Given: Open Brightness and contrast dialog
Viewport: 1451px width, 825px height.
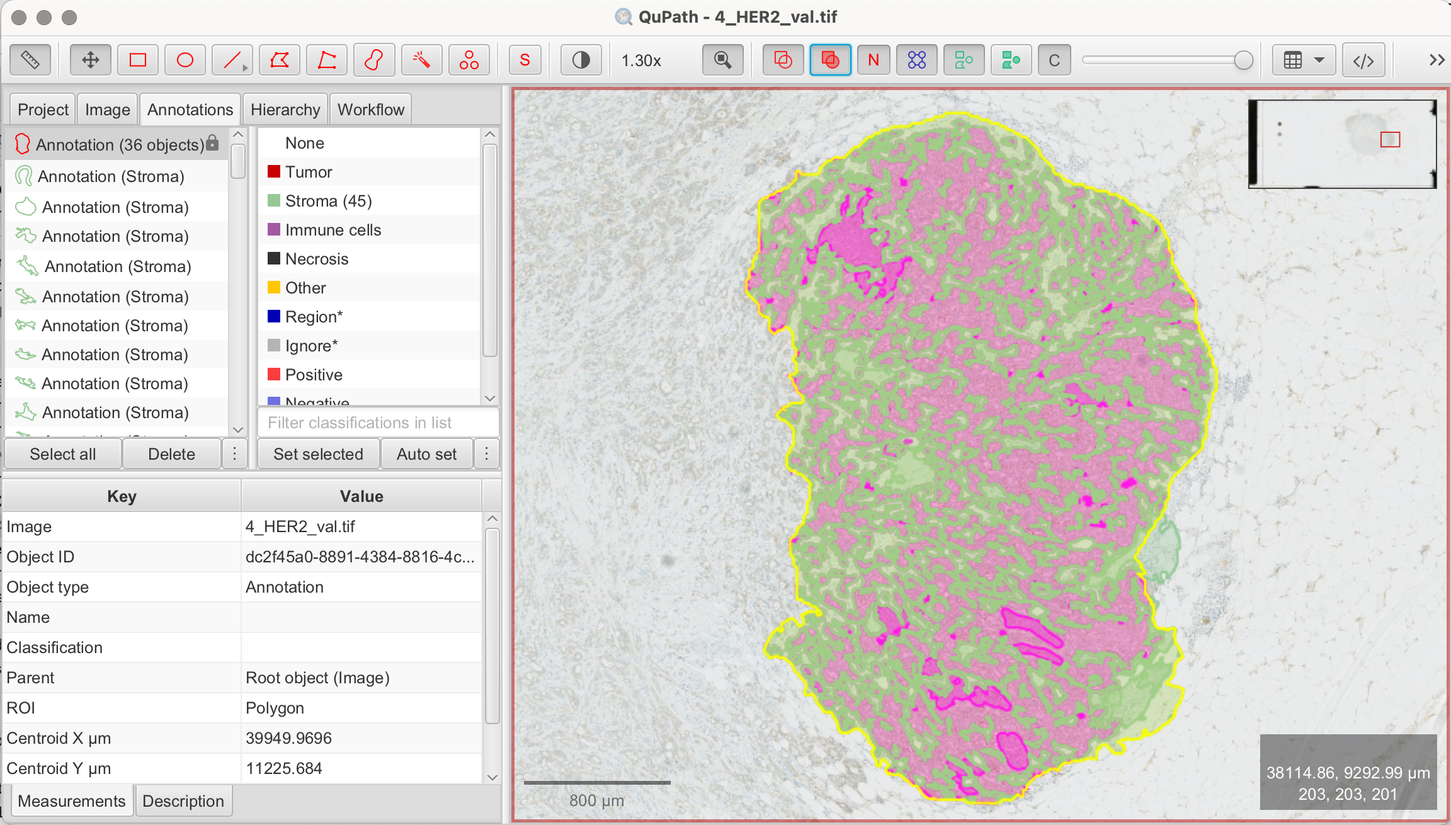Looking at the screenshot, I should pos(581,60).
